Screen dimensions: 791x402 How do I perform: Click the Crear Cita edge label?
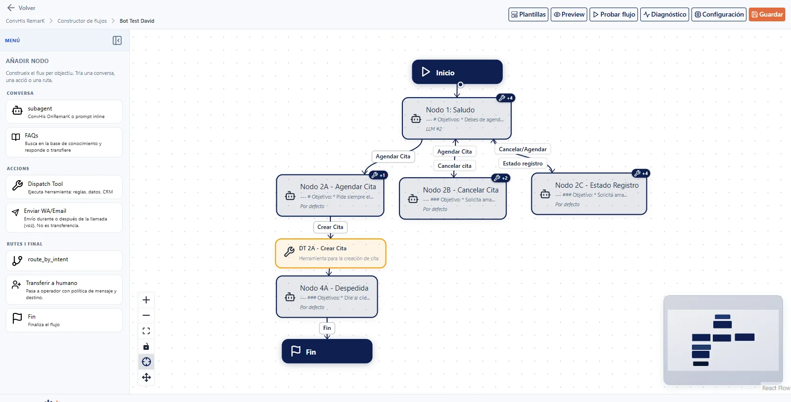330,227
